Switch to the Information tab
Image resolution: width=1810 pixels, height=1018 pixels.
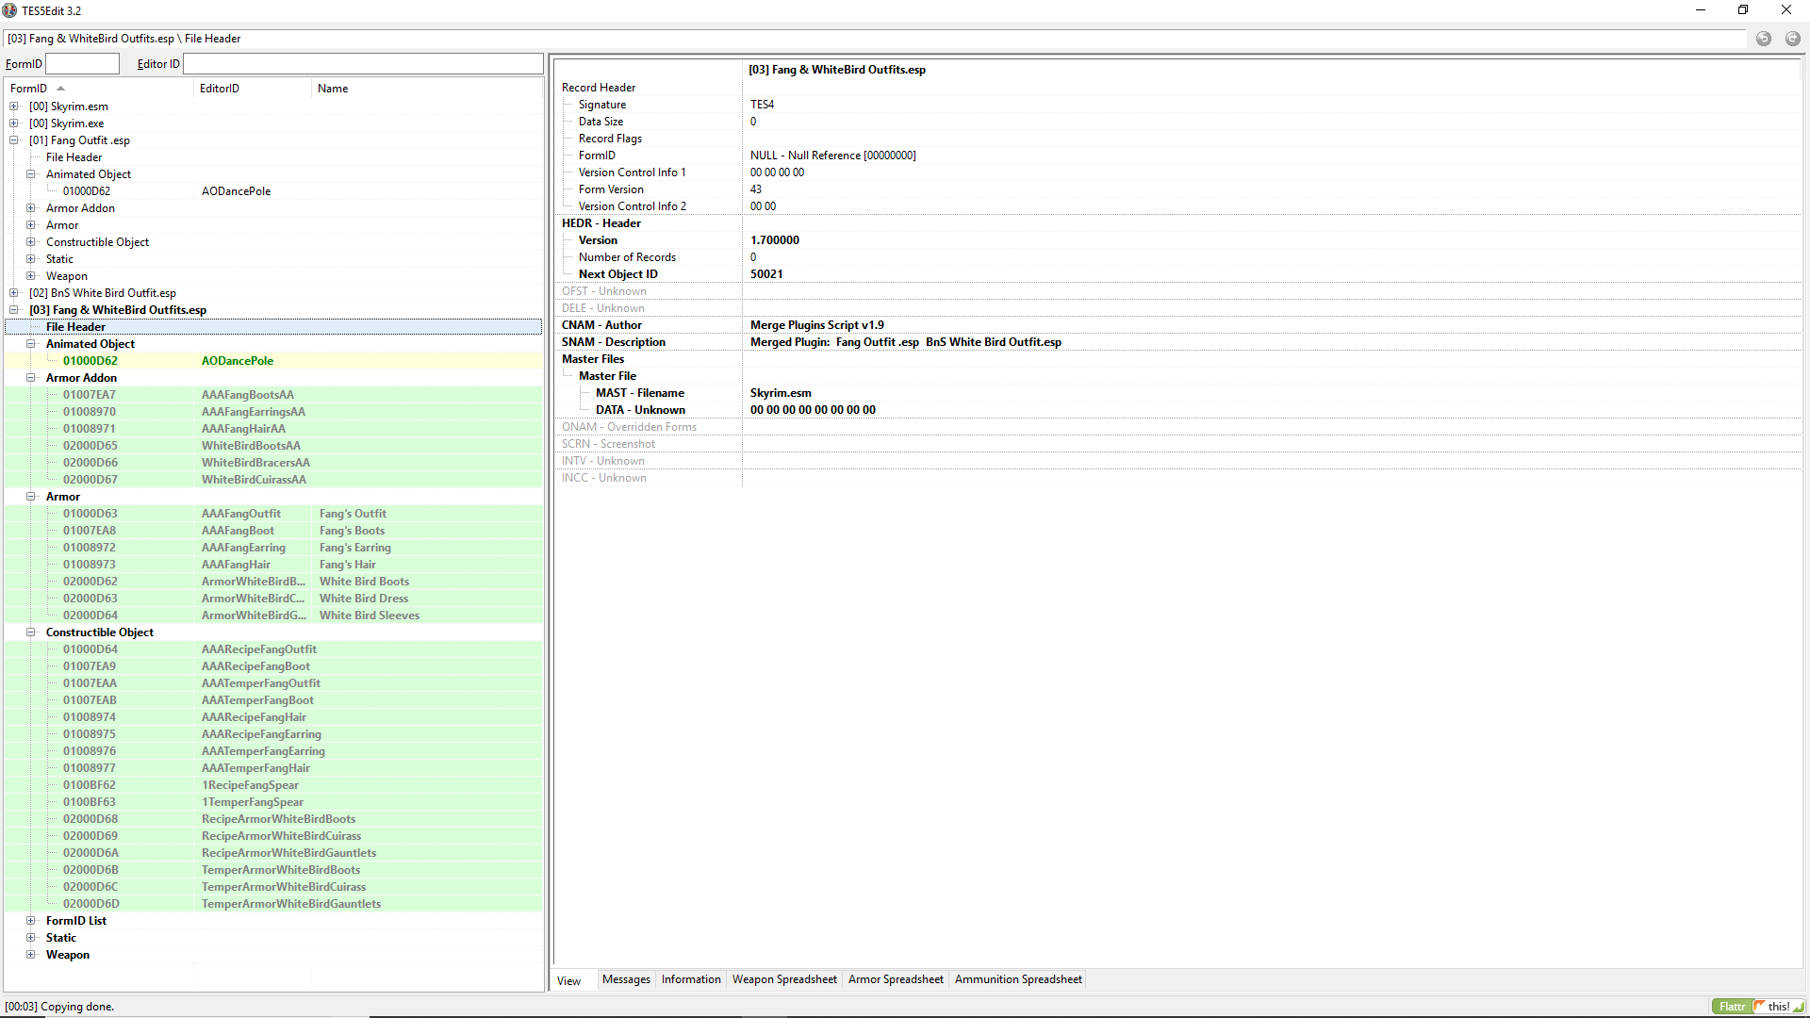691,979
